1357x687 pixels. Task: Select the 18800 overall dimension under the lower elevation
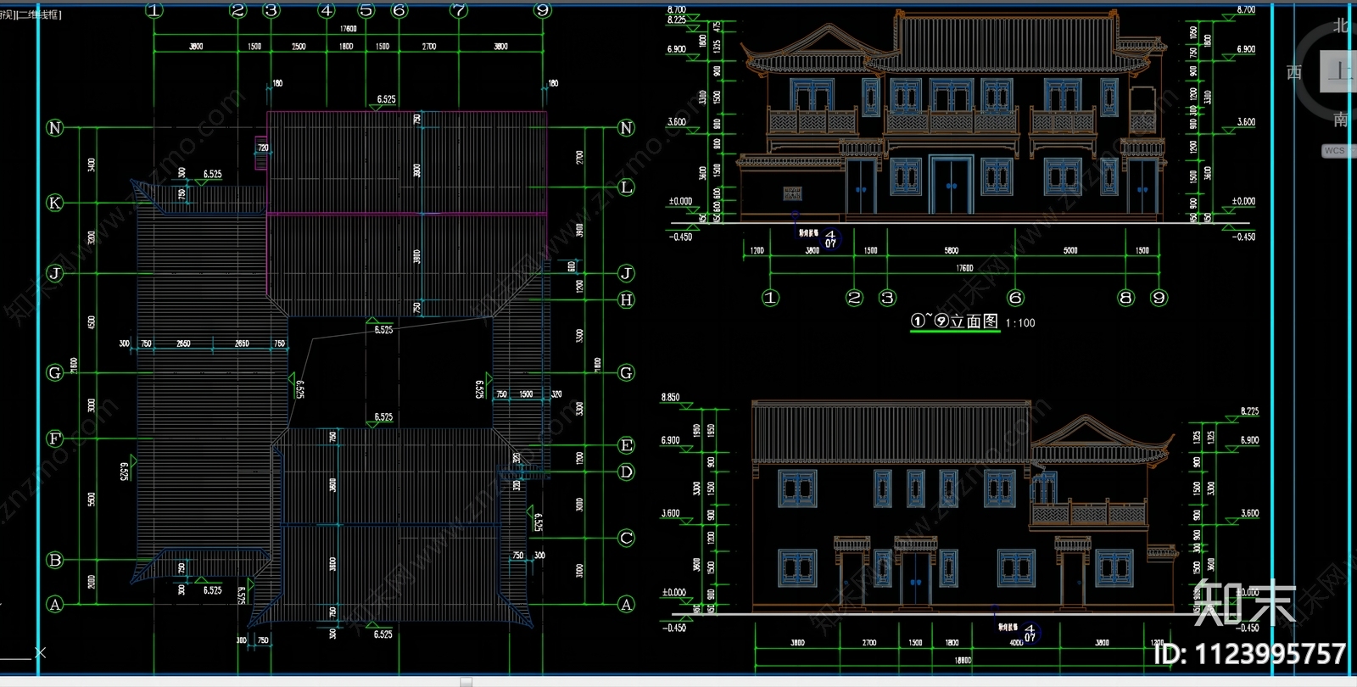click(x=963, y=660)
